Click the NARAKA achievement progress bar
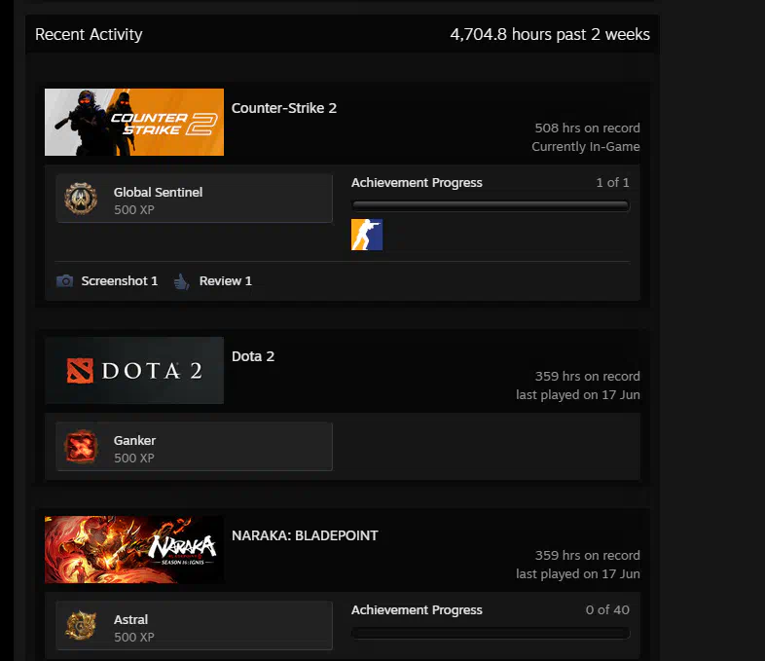 click(491, 633)
